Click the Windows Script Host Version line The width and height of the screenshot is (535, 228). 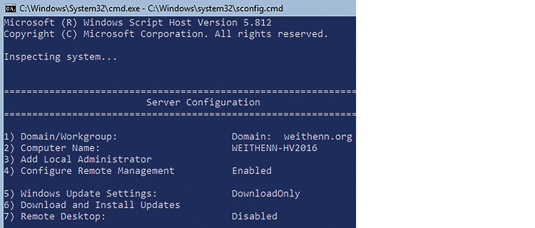137,23
